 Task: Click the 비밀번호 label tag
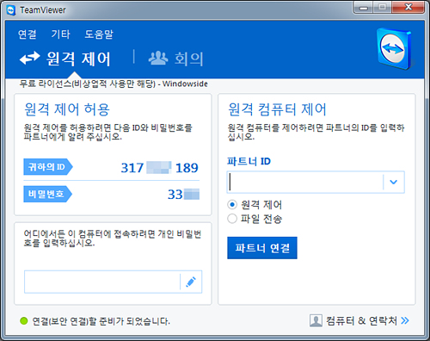pos(48,194)
